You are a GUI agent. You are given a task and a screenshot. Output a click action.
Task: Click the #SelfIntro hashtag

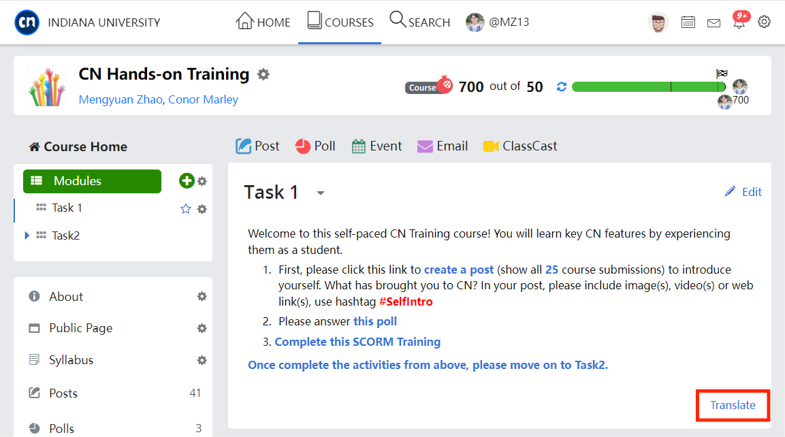click(x=406, y=302)
